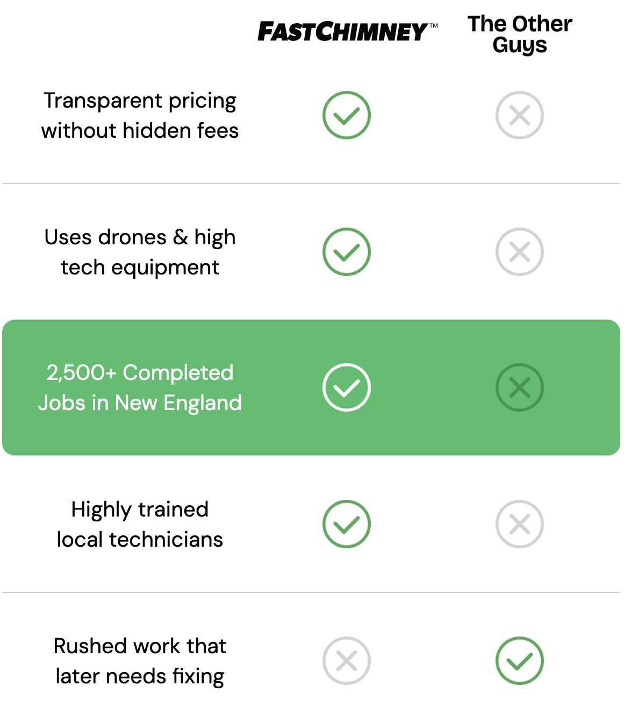The width and height of the screenshot is (624, 728).
Task: Click FastChimney grey X for rushed work
Action: (347, 661)
